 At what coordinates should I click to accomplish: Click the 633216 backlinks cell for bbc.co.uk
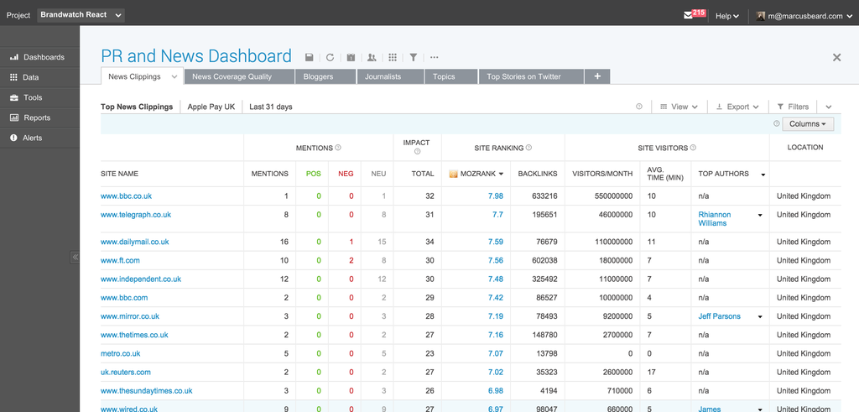point(544,196)
